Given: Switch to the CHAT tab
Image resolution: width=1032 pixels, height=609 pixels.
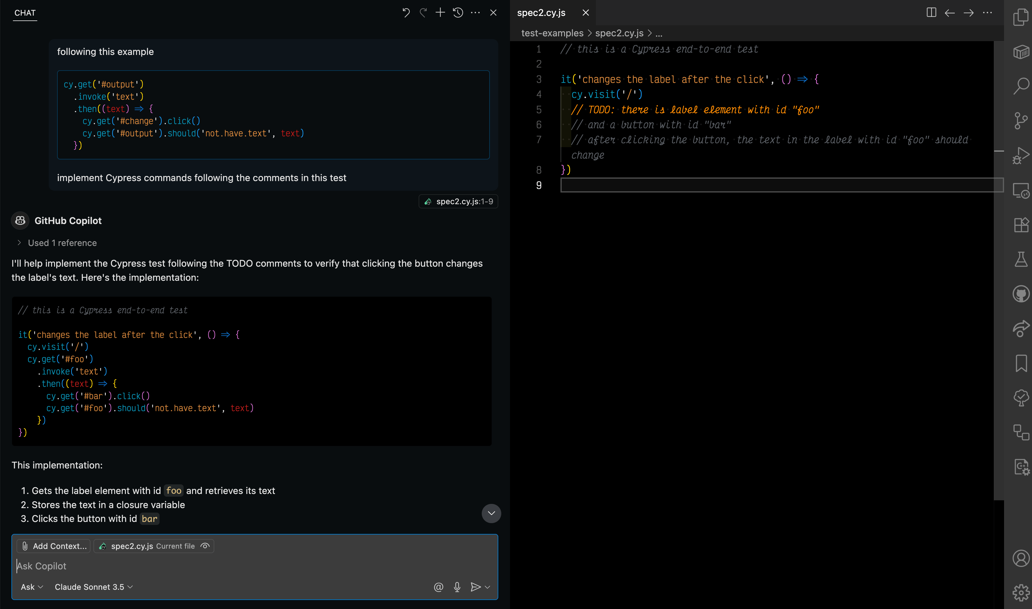Looking at the screenshot, I should (25, 13).
